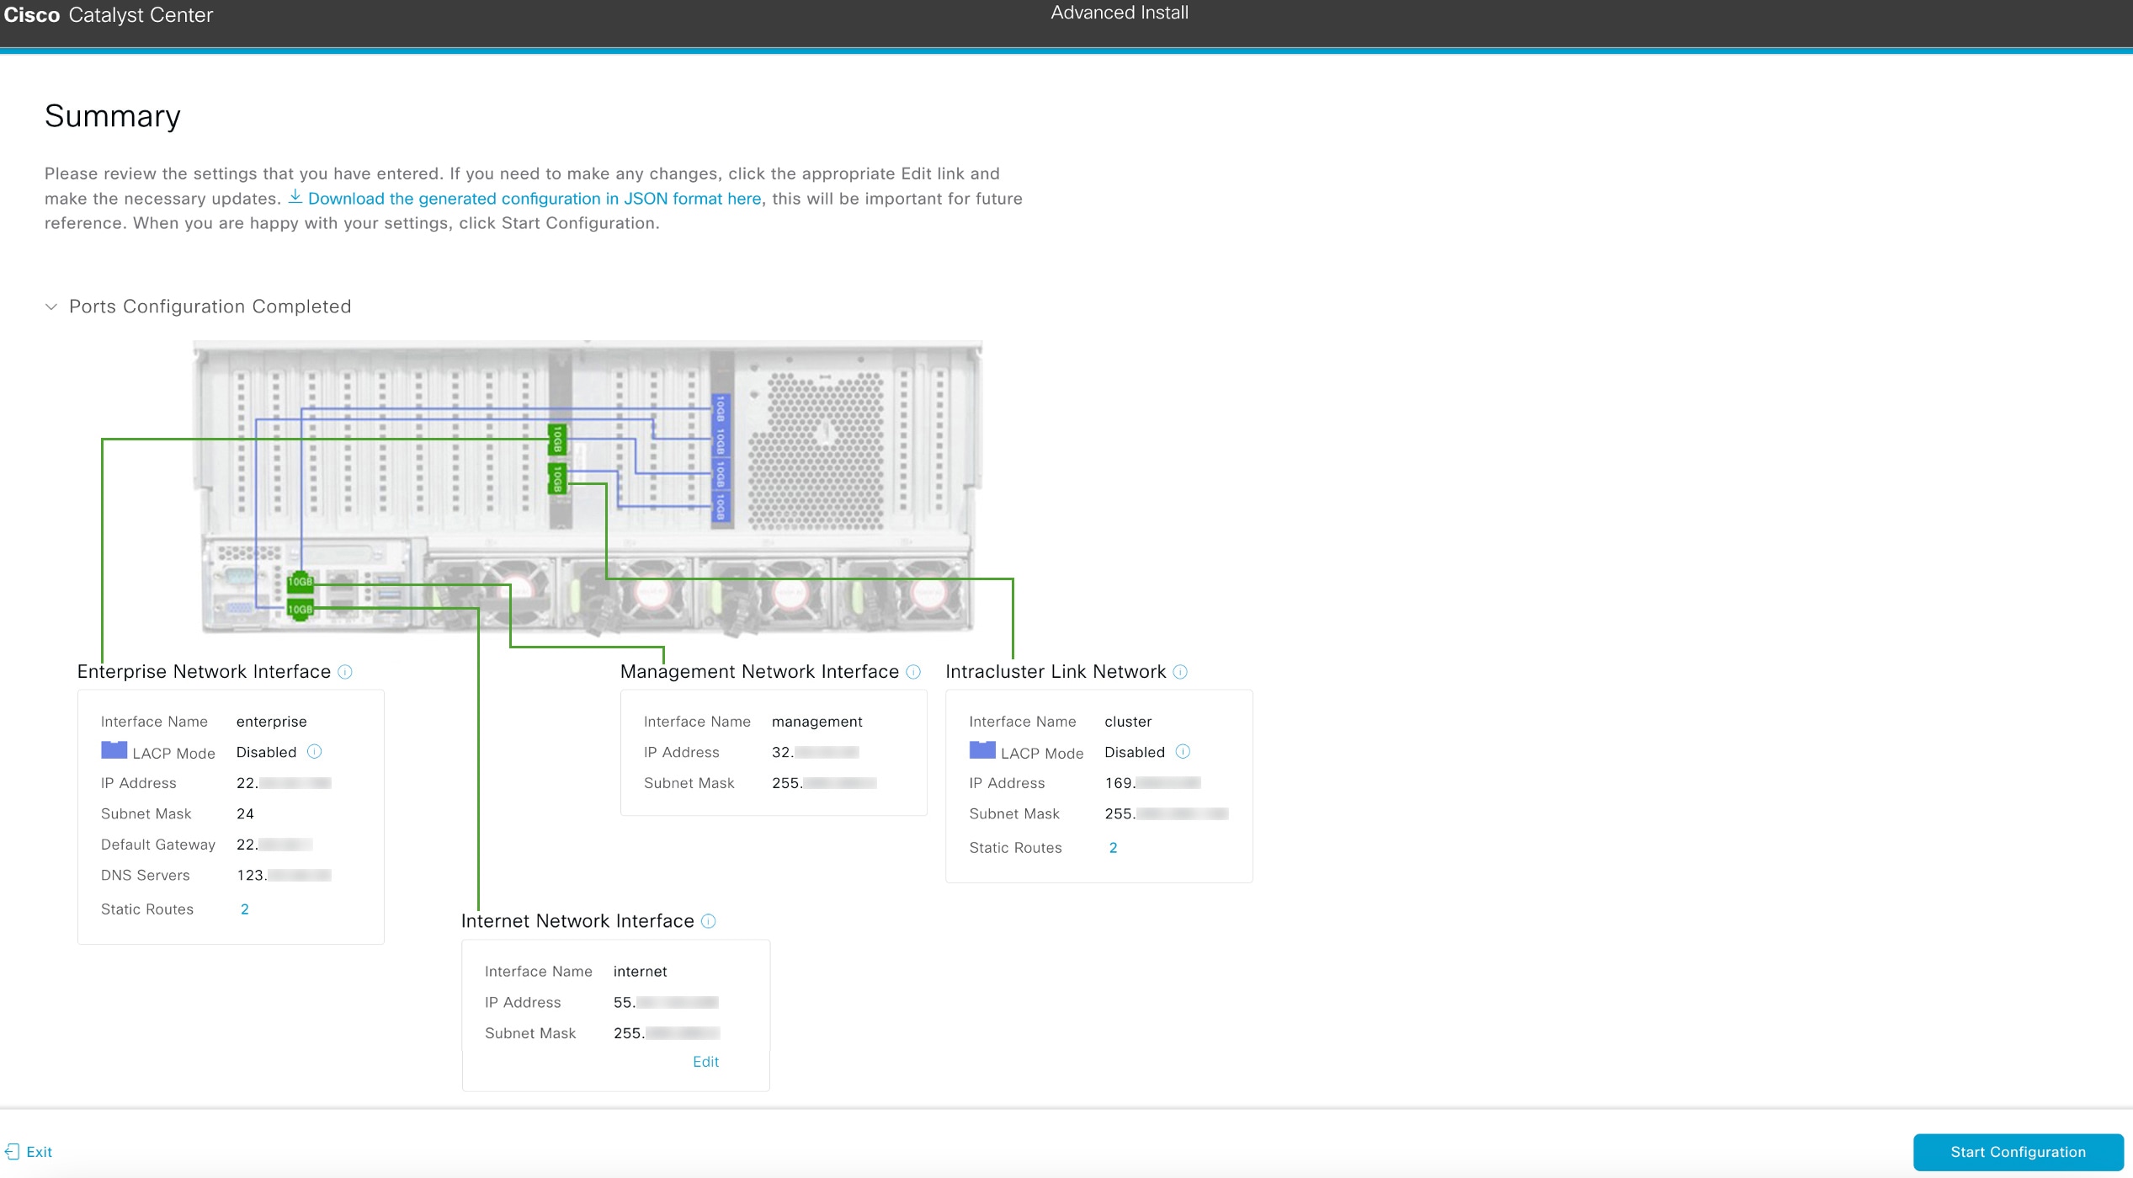View the 2 static routes for cluster interface
This screenshot has height=1178, width=2133.
pyautogui.click(x=1113, y=847)
